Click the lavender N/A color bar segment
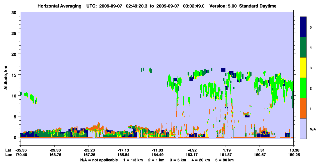The width and height of the screenshot is (326, 167). 303,128
